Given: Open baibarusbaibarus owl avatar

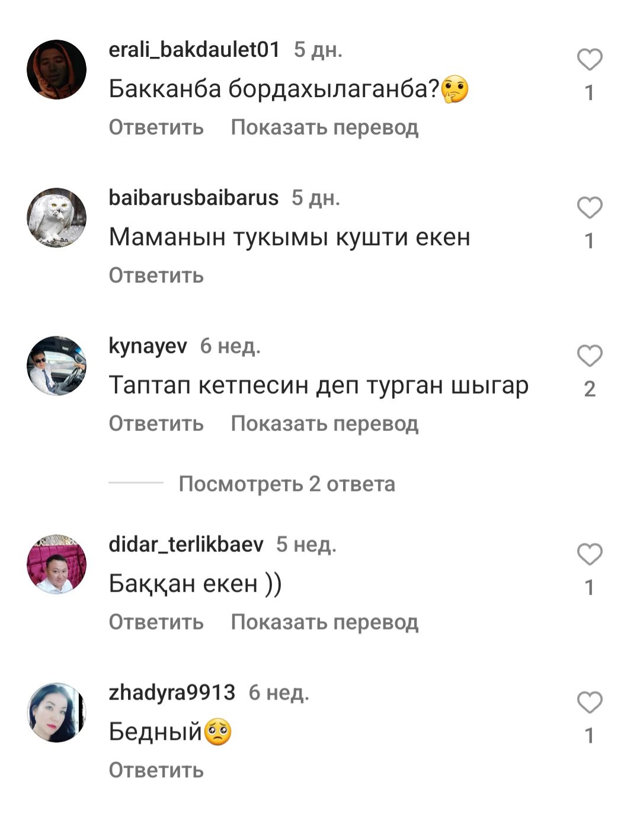Looking at the screenshot, I should [57, 218].
